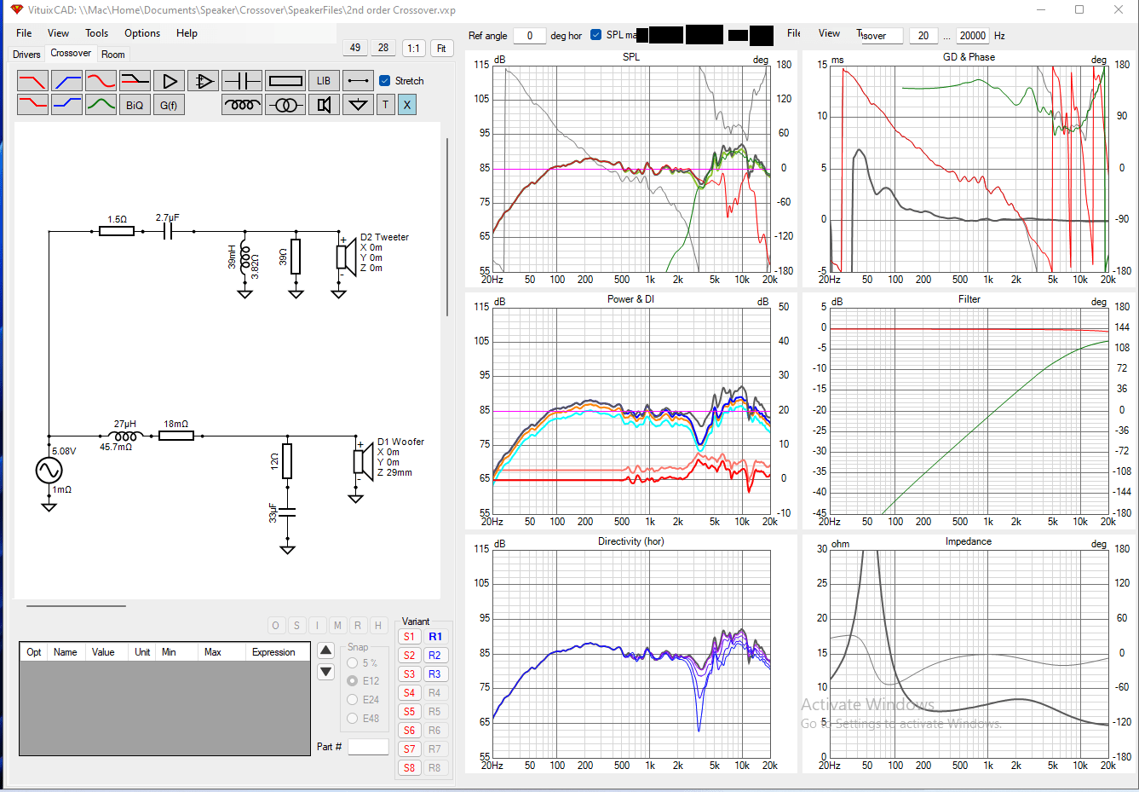This screenshot has width=1139, height=792.
Task: Select variant S8
Action: pyautogui.click(x=410, y=768)
